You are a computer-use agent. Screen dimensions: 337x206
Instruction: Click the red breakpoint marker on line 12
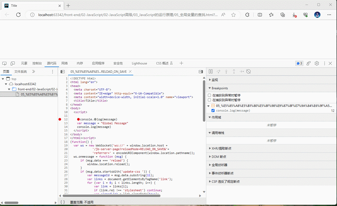(60, 119)
